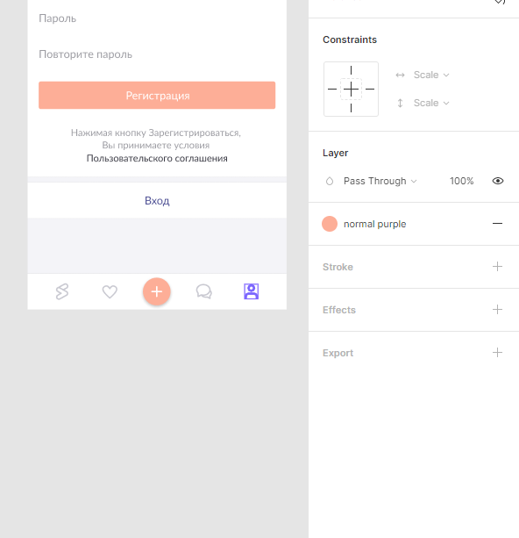Open Pass Through blend mode dropdown
This screenshot has height=538, width=519.
pos(380,181)
